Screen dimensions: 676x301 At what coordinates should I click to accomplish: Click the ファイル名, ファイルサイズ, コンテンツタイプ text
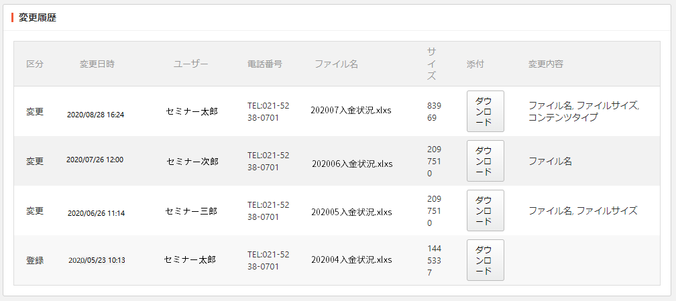tap(583, 111)
